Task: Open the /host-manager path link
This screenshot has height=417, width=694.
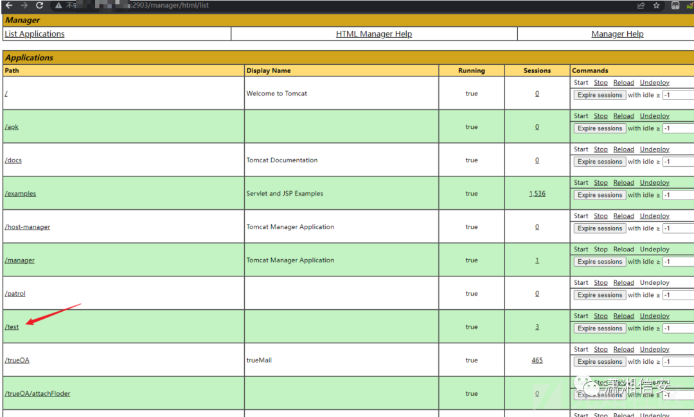Action: point(28,227)
